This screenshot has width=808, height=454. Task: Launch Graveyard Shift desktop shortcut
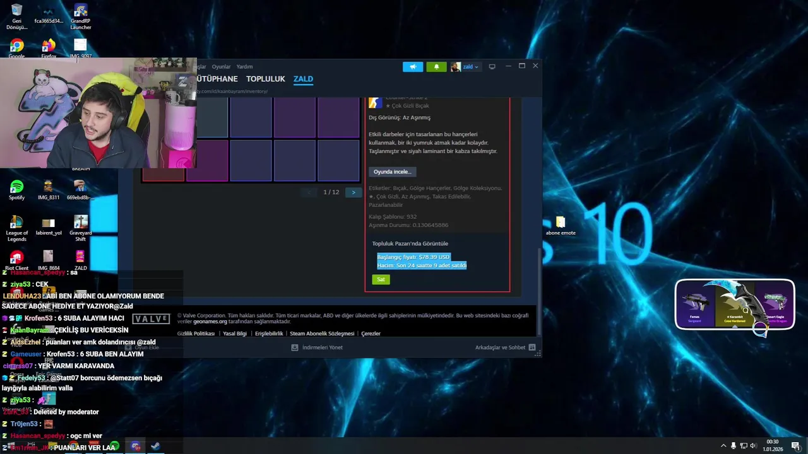tap(80, 228)
